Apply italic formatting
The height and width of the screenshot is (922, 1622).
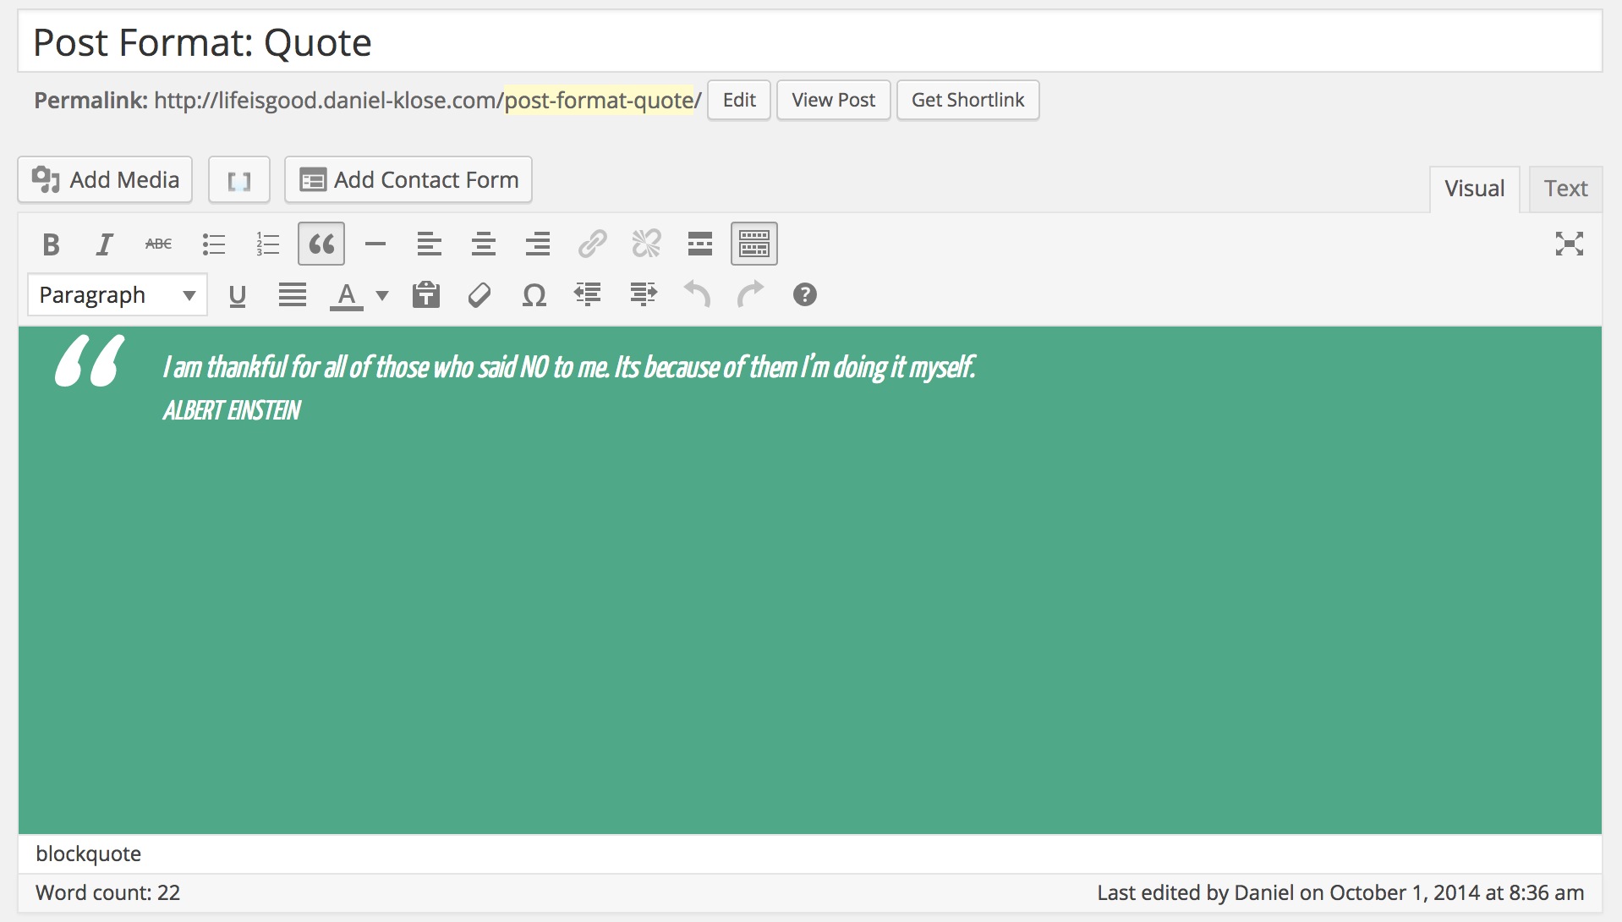coord(104,244)
